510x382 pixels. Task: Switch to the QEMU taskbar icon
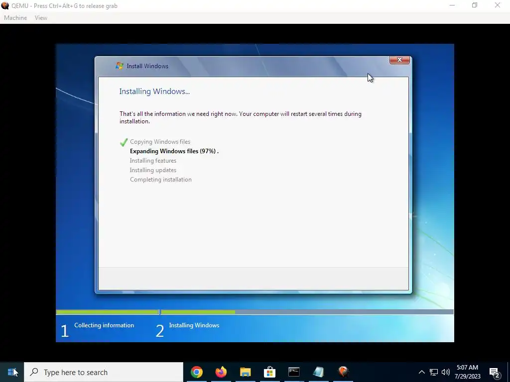point(343,372)
